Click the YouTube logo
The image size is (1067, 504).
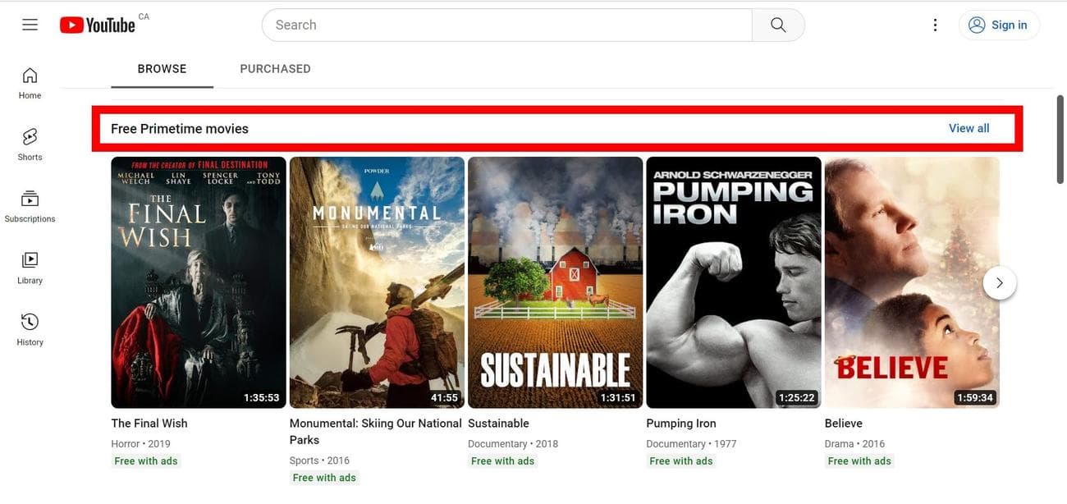click(98, 25)
